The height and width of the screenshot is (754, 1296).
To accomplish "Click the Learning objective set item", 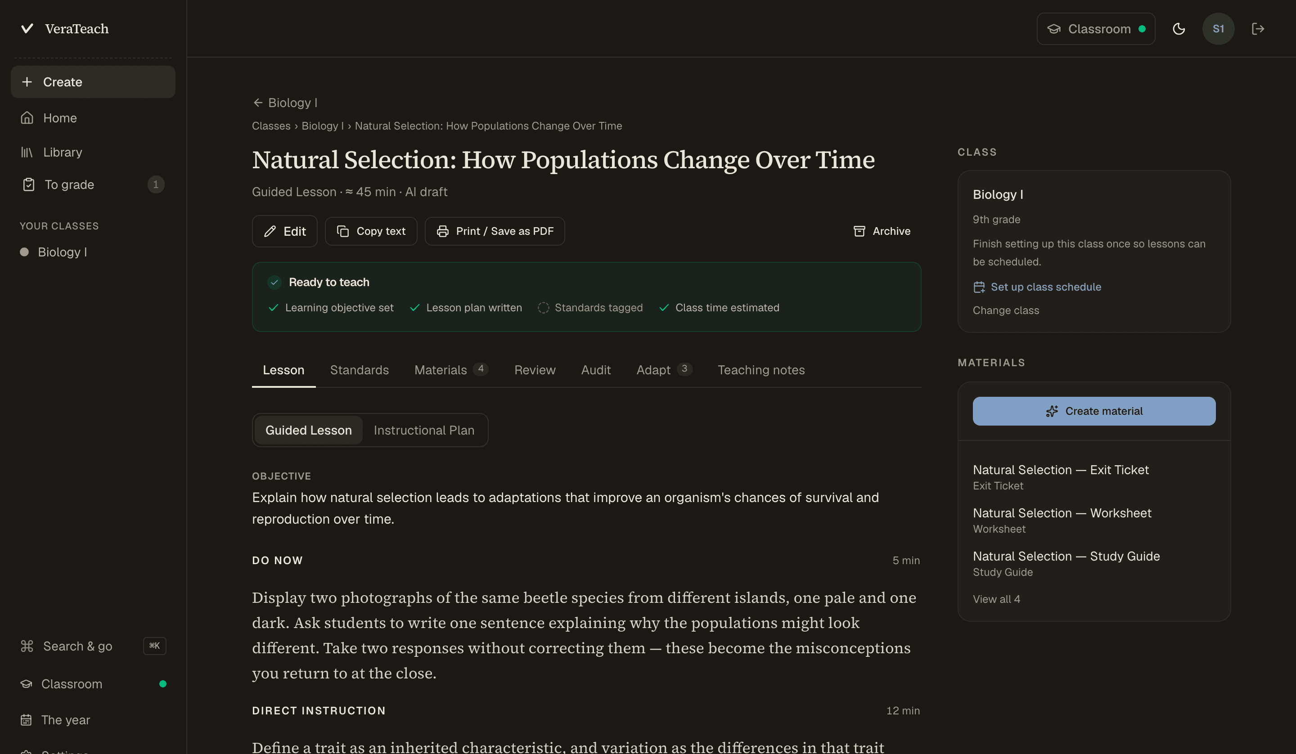I will click(x=331, y=308).
